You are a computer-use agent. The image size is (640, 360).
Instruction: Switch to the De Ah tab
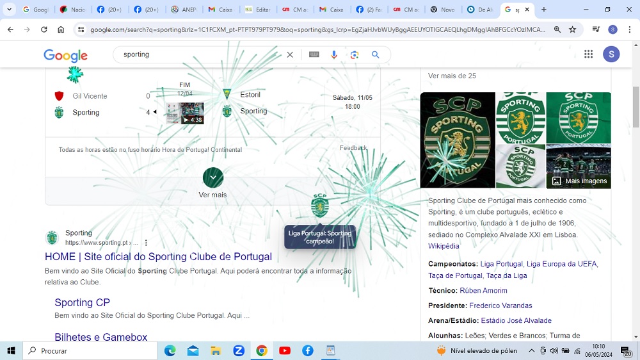tap(481, 10)
